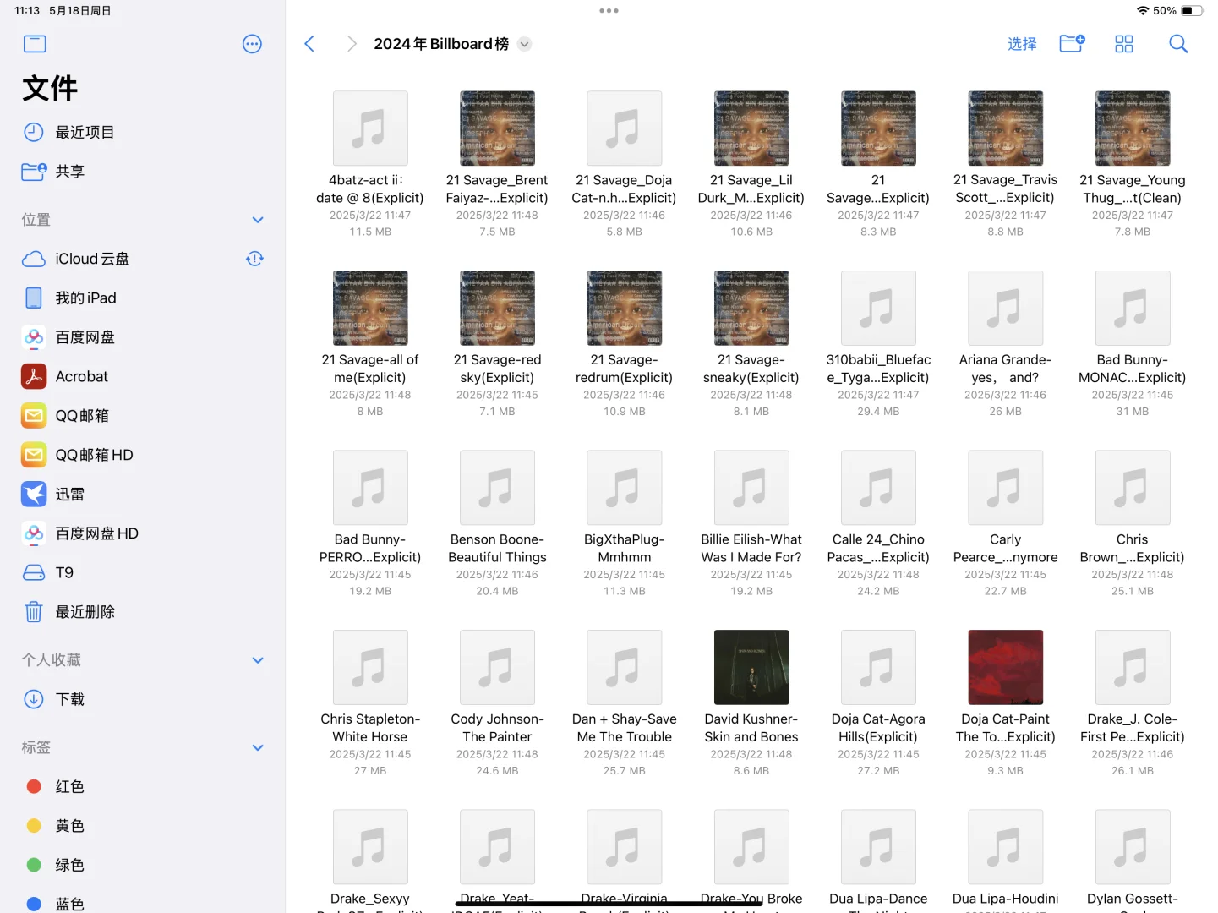Navigate back with the back arrow
Screen dimensions: 1218x913
(x=309, y=43)
